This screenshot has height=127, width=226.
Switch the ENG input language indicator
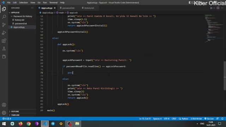[202, 124]
